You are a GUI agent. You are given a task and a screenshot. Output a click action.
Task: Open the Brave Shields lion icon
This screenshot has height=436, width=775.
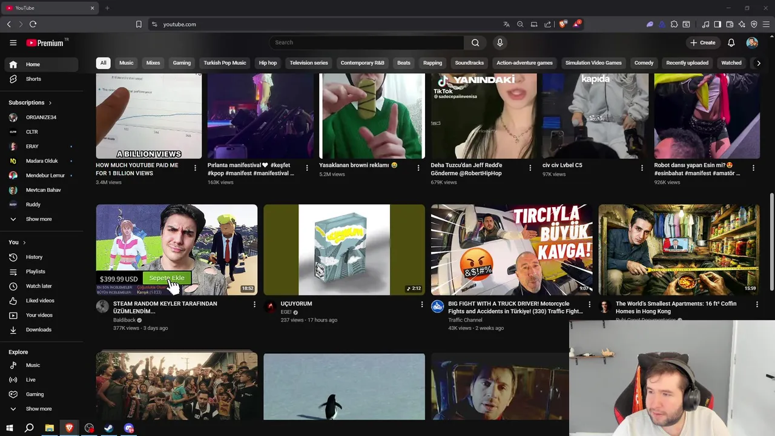pyautogui.click(x=562, y=24)
